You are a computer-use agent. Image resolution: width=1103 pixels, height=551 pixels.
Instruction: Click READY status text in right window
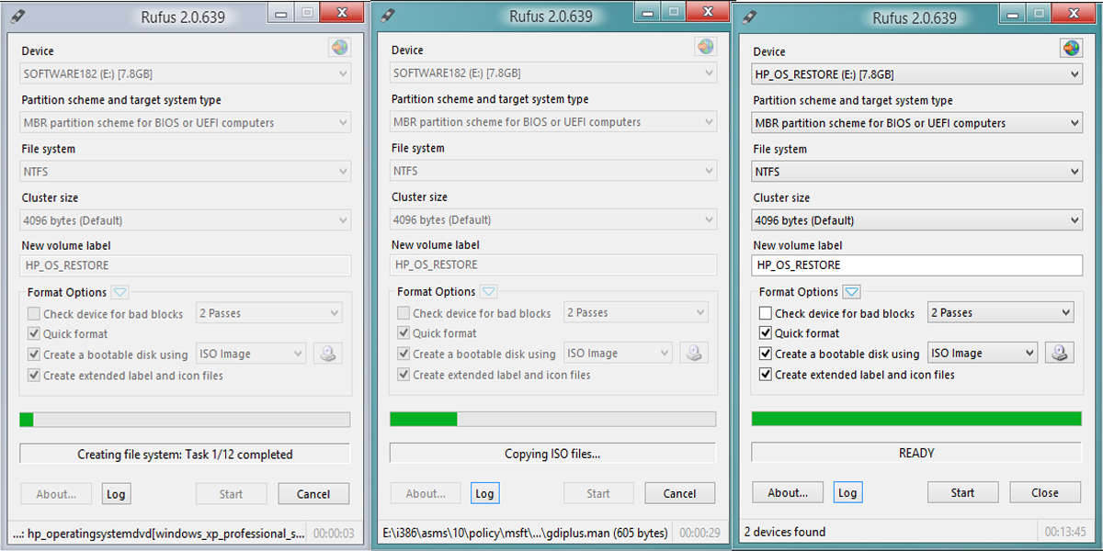[x=916, y=453]
